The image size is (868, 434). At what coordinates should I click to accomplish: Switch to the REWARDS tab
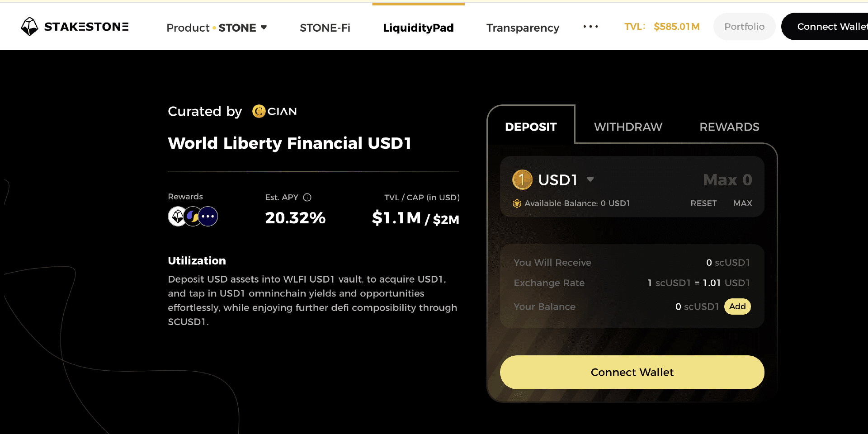pos(729,127)
